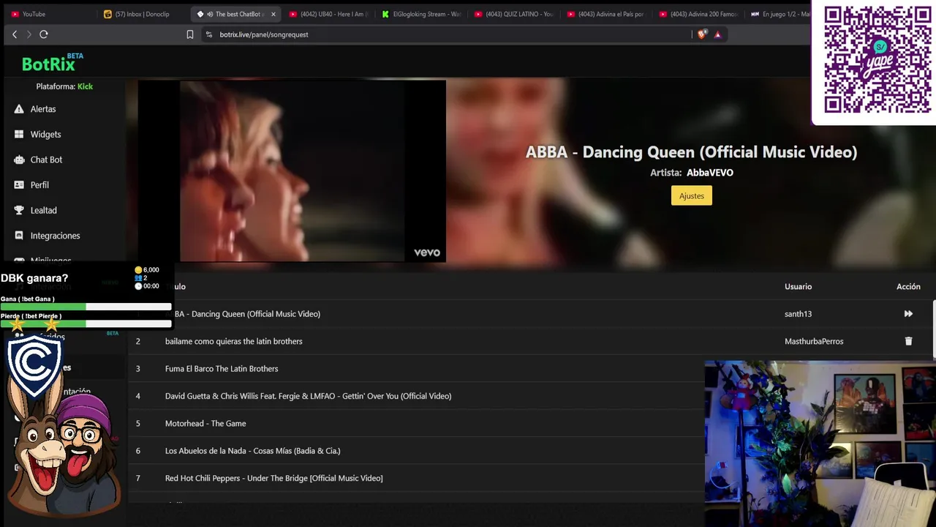Skip ABBA Dancing Queen with fast-forward icon
Viewport: 936px width, 527px height.
click(x=908, y=314)
